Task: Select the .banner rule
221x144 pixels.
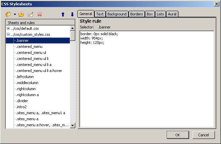Action: pos(38,41)
